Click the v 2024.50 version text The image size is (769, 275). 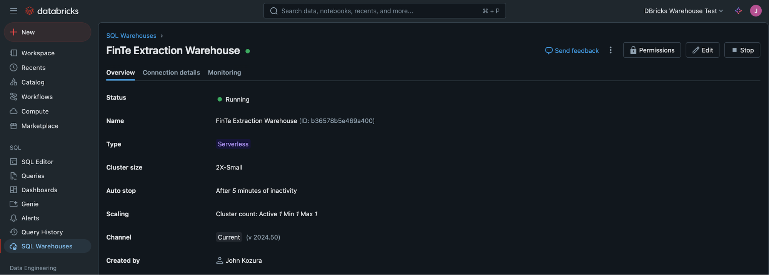pyautogui.click(x=263, y=237)
